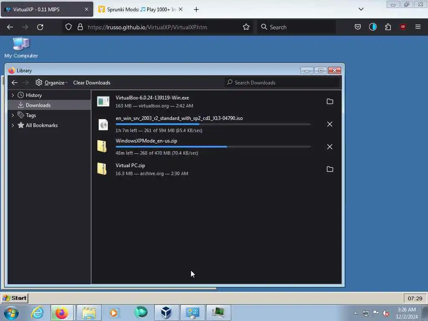This screenshot has height=321, width=428.
Task: Show hidden system tray icons
Action: [355, 313]
